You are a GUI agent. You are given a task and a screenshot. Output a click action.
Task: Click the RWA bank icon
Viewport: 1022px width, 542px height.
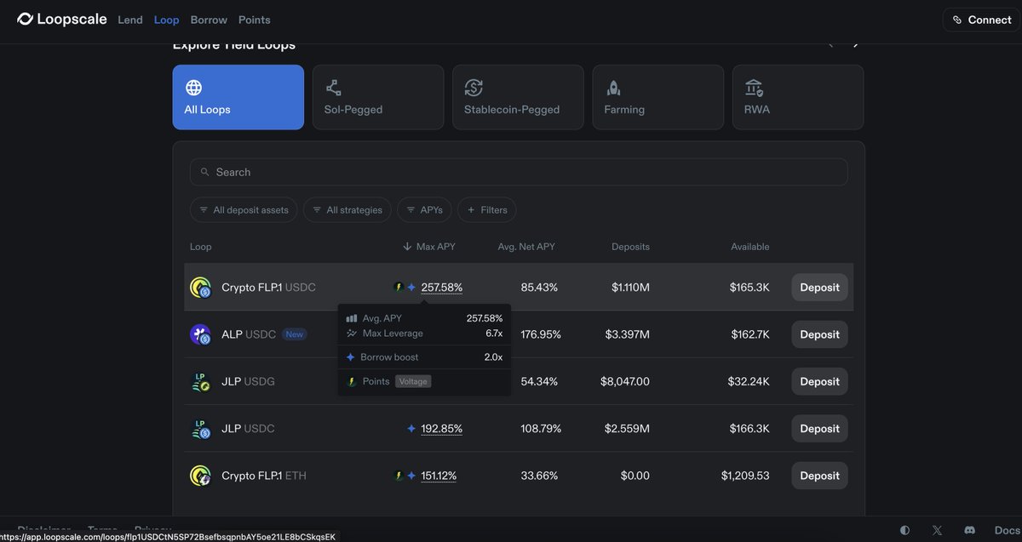[754, 88]
